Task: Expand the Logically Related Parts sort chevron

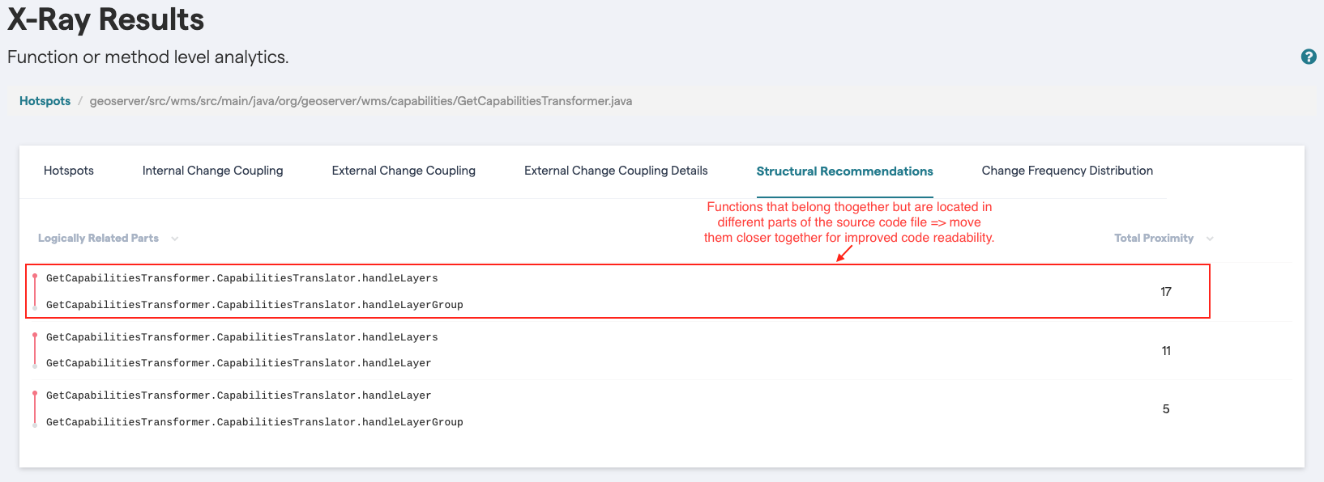Action: coord(175,239)
